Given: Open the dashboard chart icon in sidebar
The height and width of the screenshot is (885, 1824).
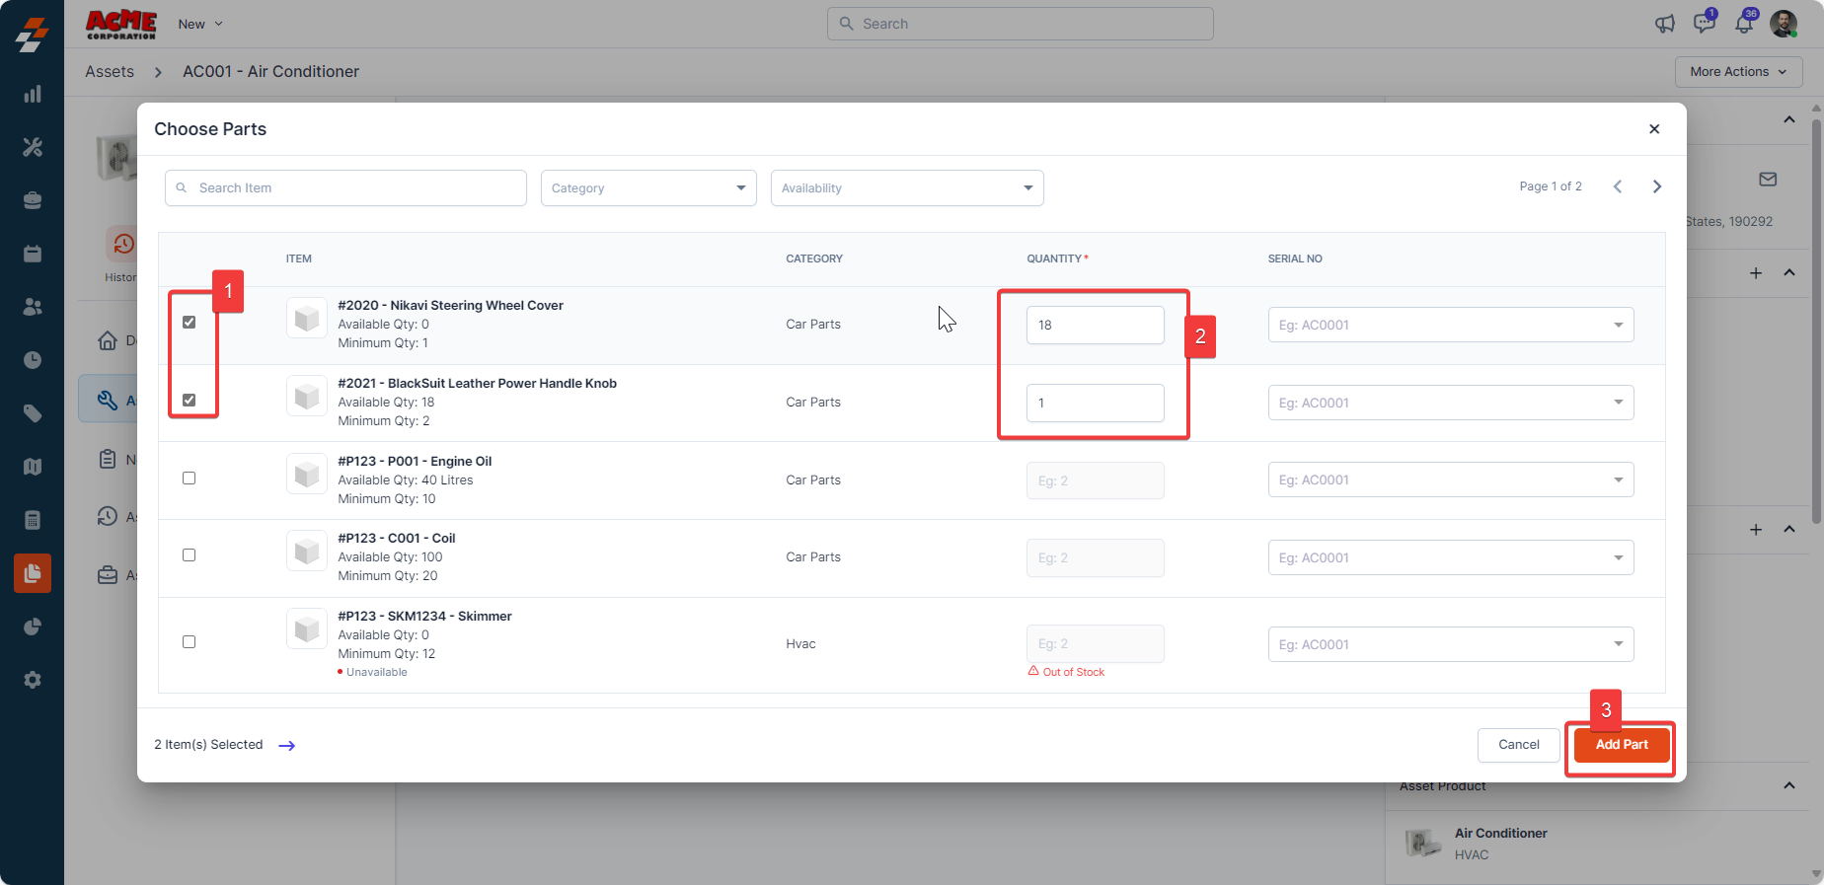Looking at the screenshot, I should tap(33, 94).
